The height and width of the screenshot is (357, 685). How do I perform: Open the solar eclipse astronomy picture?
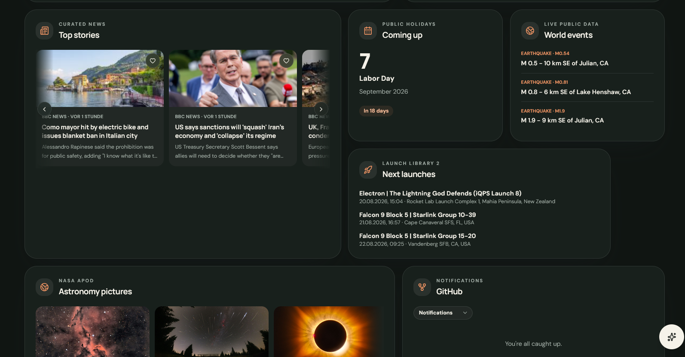point(329,332)
